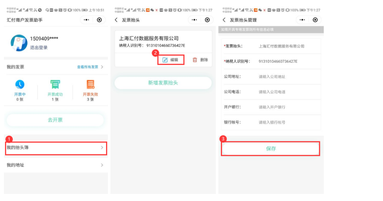Close mini program on 汇付商户发票助手 screen

[99, 20]
